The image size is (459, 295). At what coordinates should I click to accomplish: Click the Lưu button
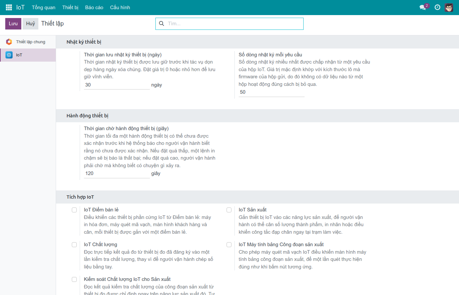click(13, 24)
